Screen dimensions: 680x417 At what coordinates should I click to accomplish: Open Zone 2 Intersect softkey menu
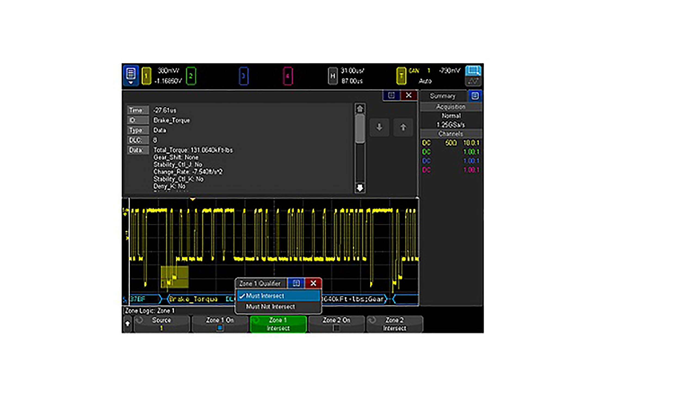tap(394, 324)
